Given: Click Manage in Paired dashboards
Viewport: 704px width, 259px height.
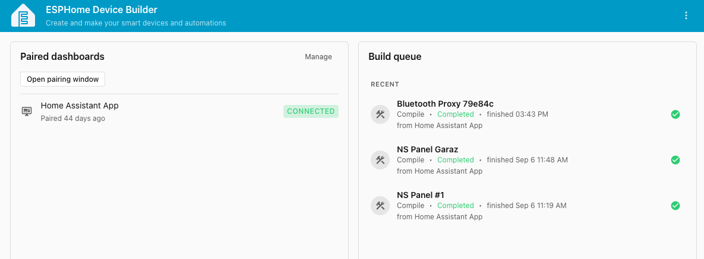Looking at the screenshot, I should point(318,57).
